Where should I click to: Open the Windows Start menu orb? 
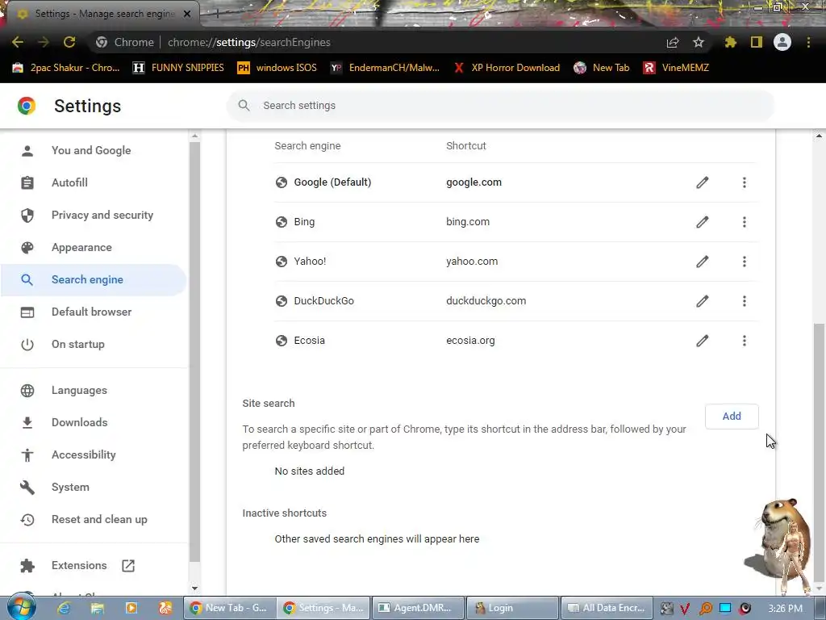[x=22, y=607]
